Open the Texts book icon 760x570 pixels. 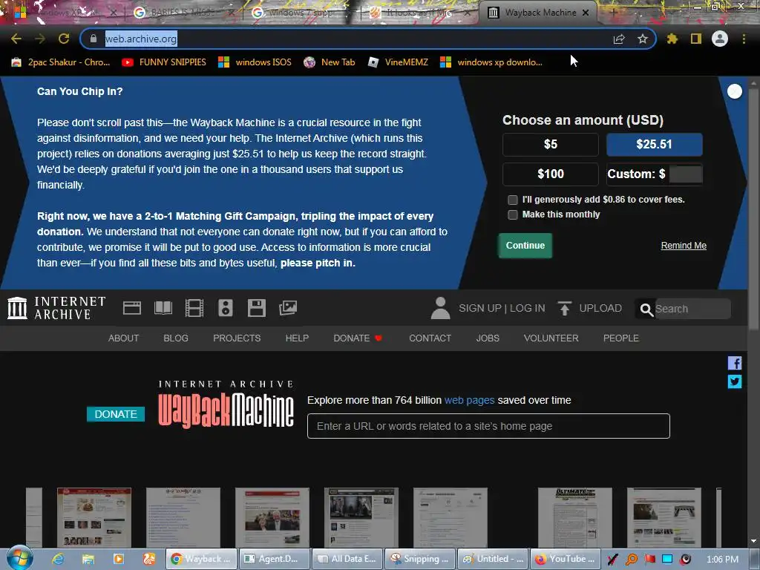pos(163,308)
